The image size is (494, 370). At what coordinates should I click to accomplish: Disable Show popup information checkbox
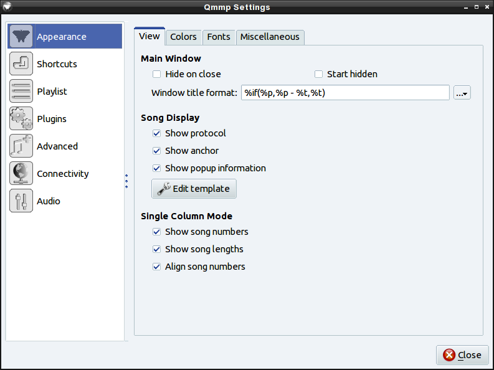(x=156, y=168)
